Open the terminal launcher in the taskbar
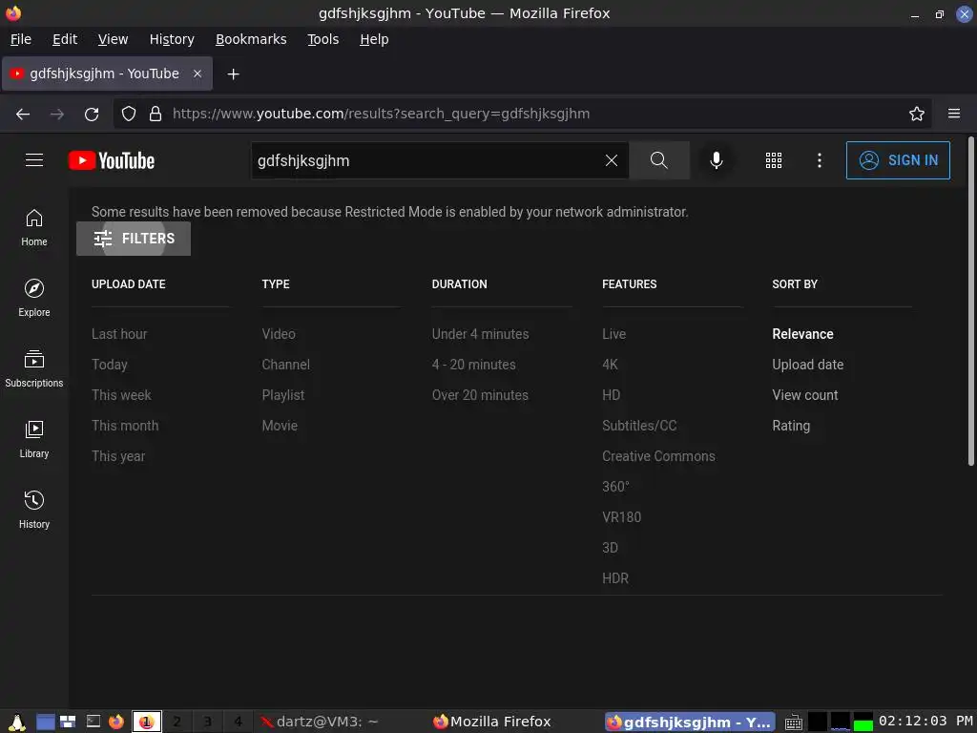The image size is (977, 733). [94, 722]
